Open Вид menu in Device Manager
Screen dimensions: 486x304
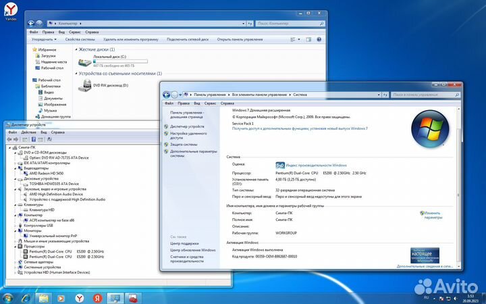44,132
